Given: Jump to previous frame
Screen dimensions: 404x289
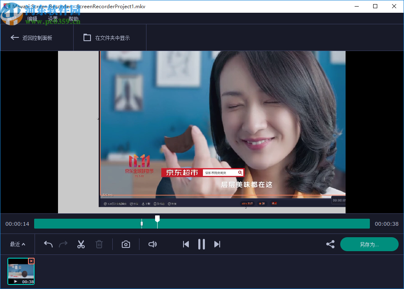Looking at the screenshot, I should click(186, 244).
